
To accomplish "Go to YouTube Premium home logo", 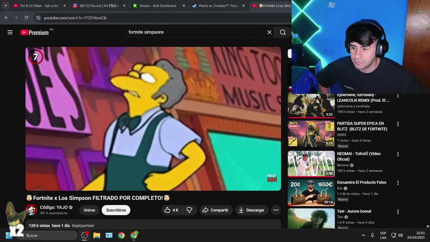I will point(34,32).
